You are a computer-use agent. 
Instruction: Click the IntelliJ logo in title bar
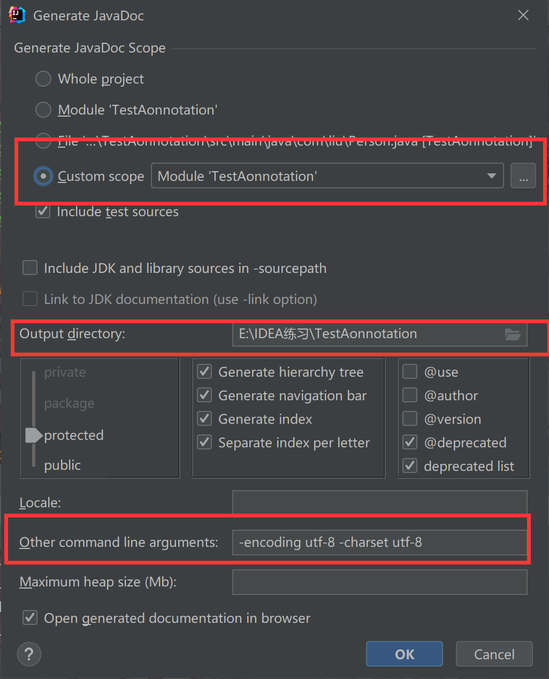pyautogui.click(x=17, y=15)
